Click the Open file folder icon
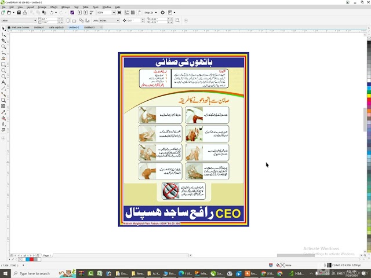The image size is (371, 278). [9, 13]
